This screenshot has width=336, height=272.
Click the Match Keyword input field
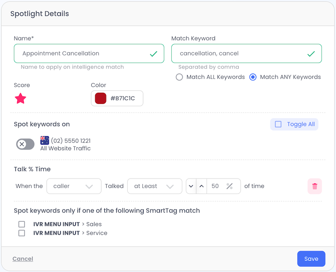point(247,53)
